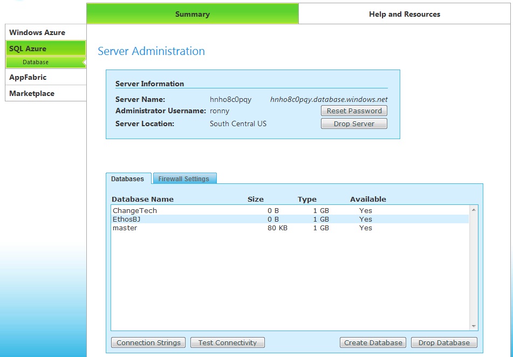Click the Test Connectivity button
Image resolution: width=513 pixels, height=357 pixels.
click(x=228, y=342)
